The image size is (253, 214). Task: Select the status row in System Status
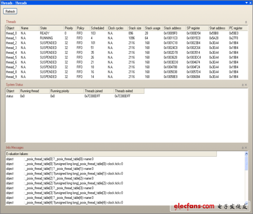[x=10, y=96]
